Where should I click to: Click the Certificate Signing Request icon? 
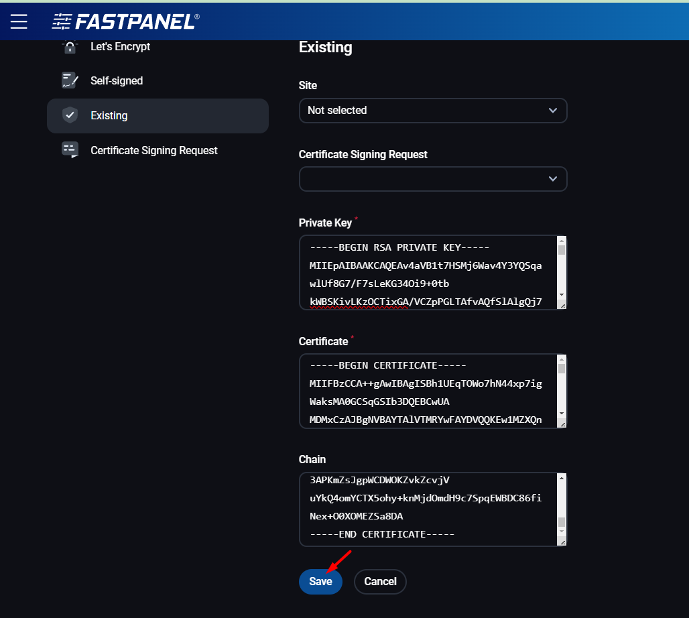(x=70, y=150)
